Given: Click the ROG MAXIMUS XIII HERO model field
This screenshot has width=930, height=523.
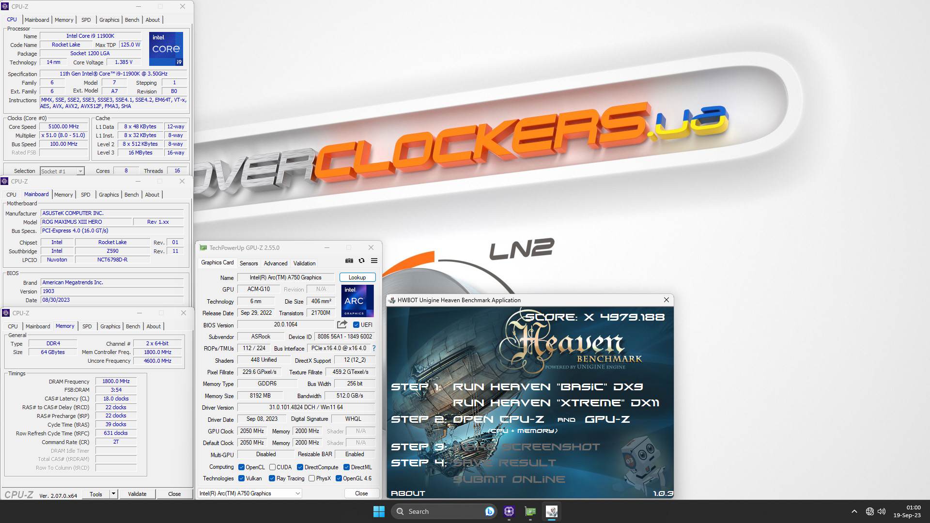Looking at the screenshot, I should 87,222.
